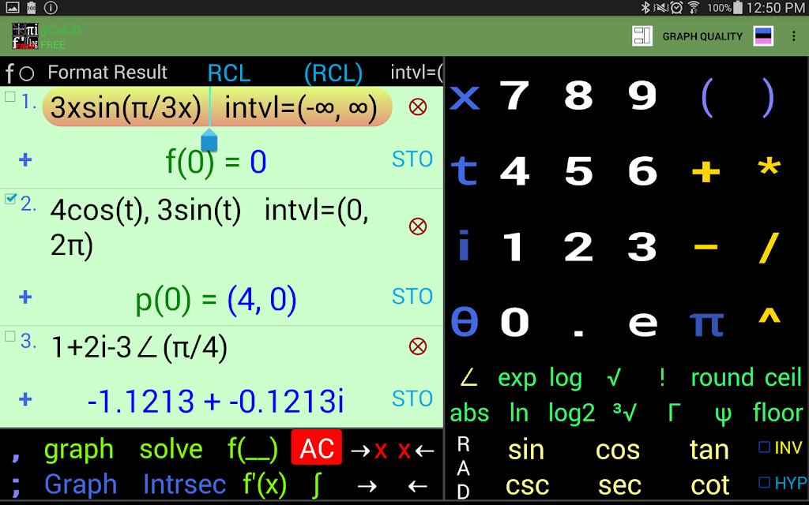Delete expression 3 with its red X icon
The width and height of the screenshot is (809, 505).
pos(417,346)
